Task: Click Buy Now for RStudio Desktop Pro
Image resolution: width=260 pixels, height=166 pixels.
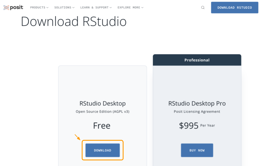Action: pyautogui.click(x=197, y=150)
